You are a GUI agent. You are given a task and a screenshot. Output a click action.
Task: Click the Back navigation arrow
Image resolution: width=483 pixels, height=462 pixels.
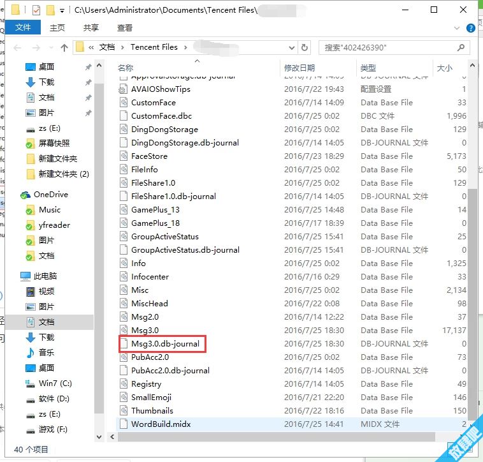[x=17, y=47]
